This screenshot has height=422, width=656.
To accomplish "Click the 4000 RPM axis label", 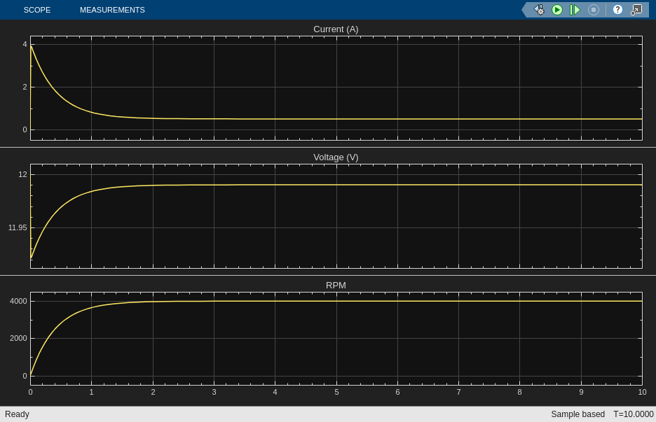I will pos(18,301).
